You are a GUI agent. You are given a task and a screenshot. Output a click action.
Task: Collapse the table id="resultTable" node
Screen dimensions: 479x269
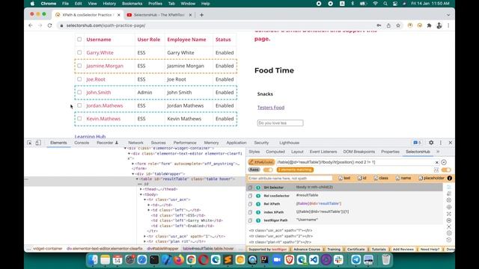pos(137,179)
